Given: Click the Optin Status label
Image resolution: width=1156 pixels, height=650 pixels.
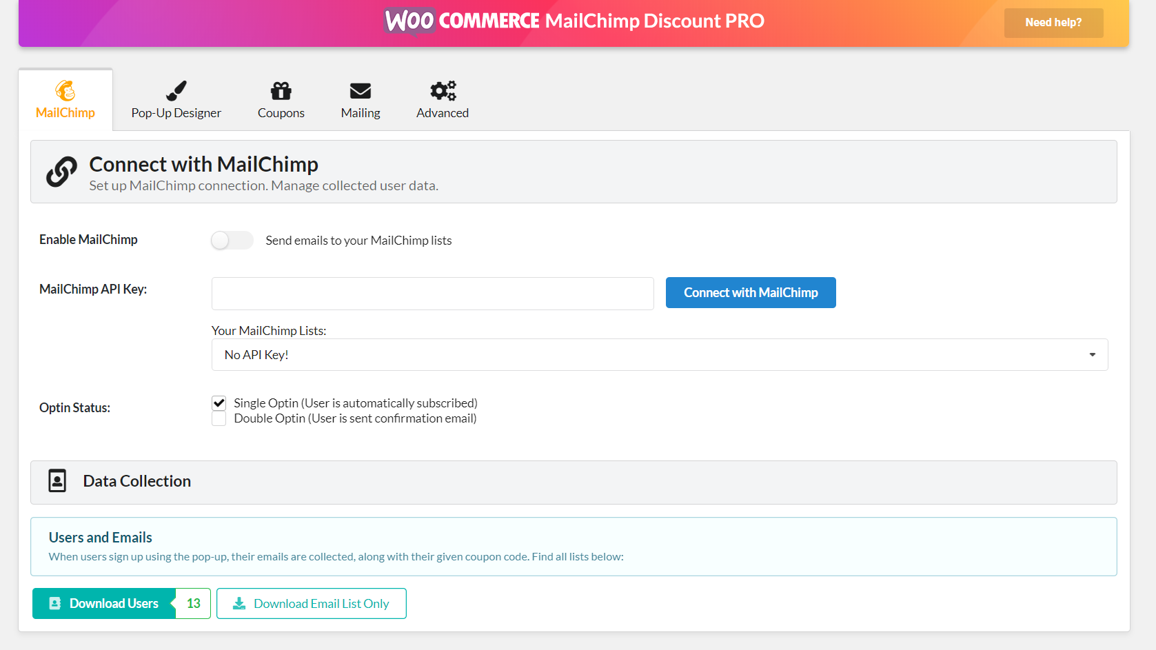Looking at the screenshot, I should 74,407.
